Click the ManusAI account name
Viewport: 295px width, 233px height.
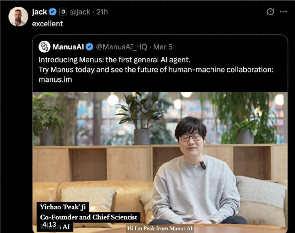point(68,47)
